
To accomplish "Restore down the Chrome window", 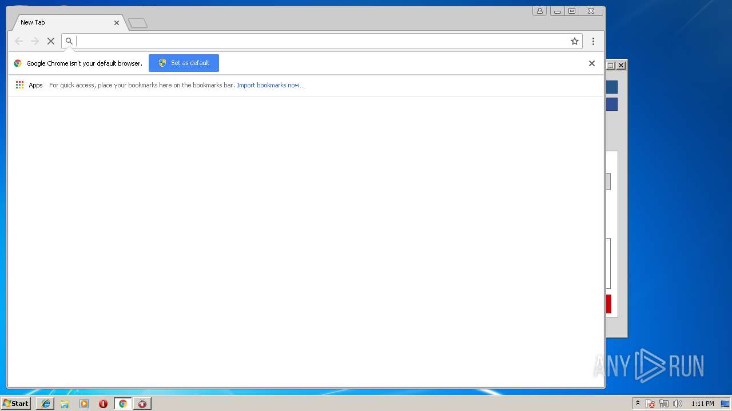I will pos(572,11).
